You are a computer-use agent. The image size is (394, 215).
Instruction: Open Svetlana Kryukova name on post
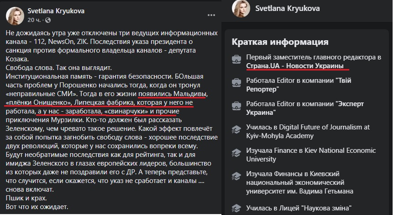tap(56, 11)
